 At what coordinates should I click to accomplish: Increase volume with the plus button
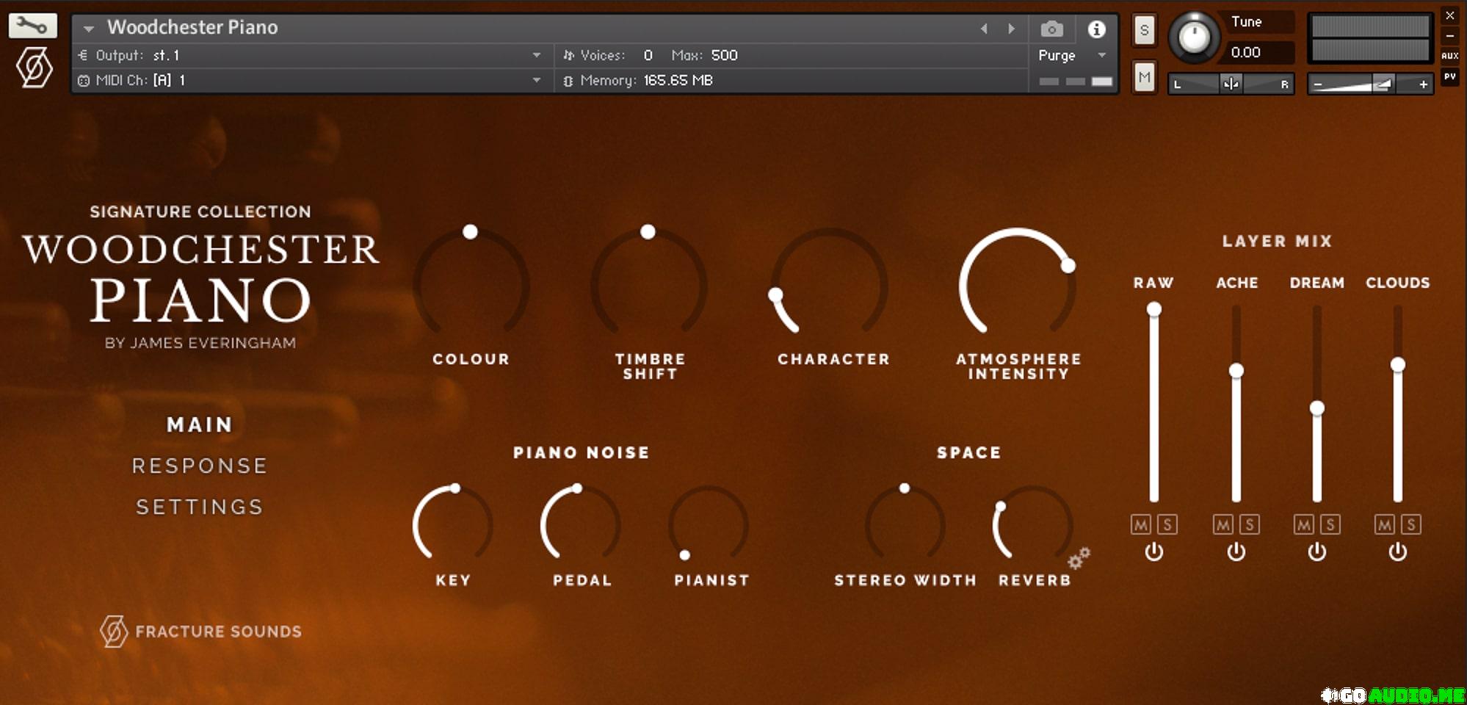tap(1423, 85)
